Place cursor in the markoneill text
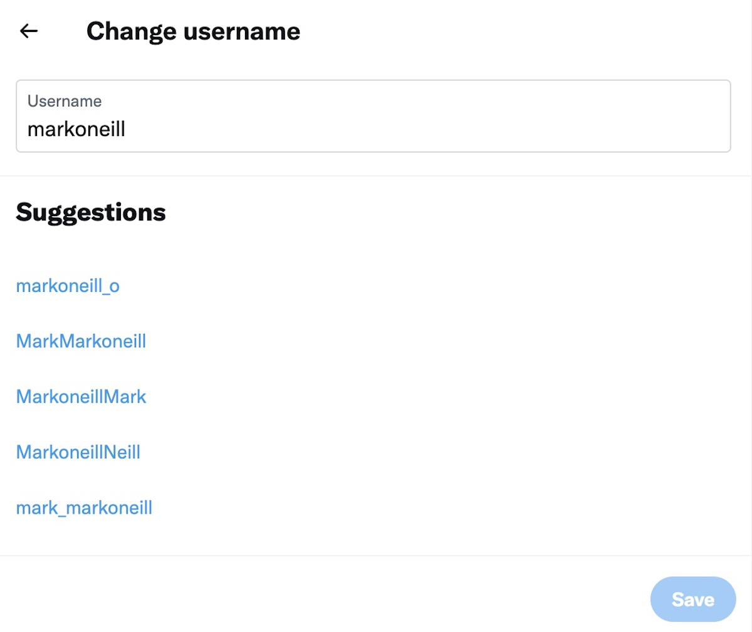Screen dimensions: 752x632 point(76,129)
